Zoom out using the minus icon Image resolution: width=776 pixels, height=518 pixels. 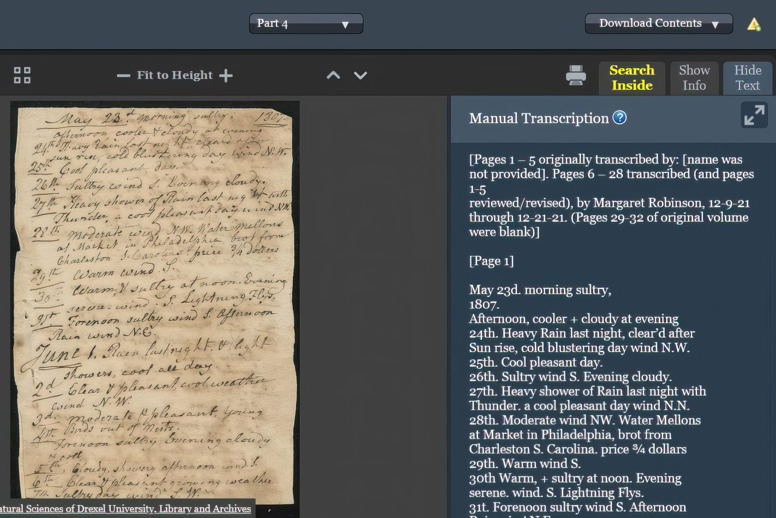pyautogui.click(x=123, y=76)
